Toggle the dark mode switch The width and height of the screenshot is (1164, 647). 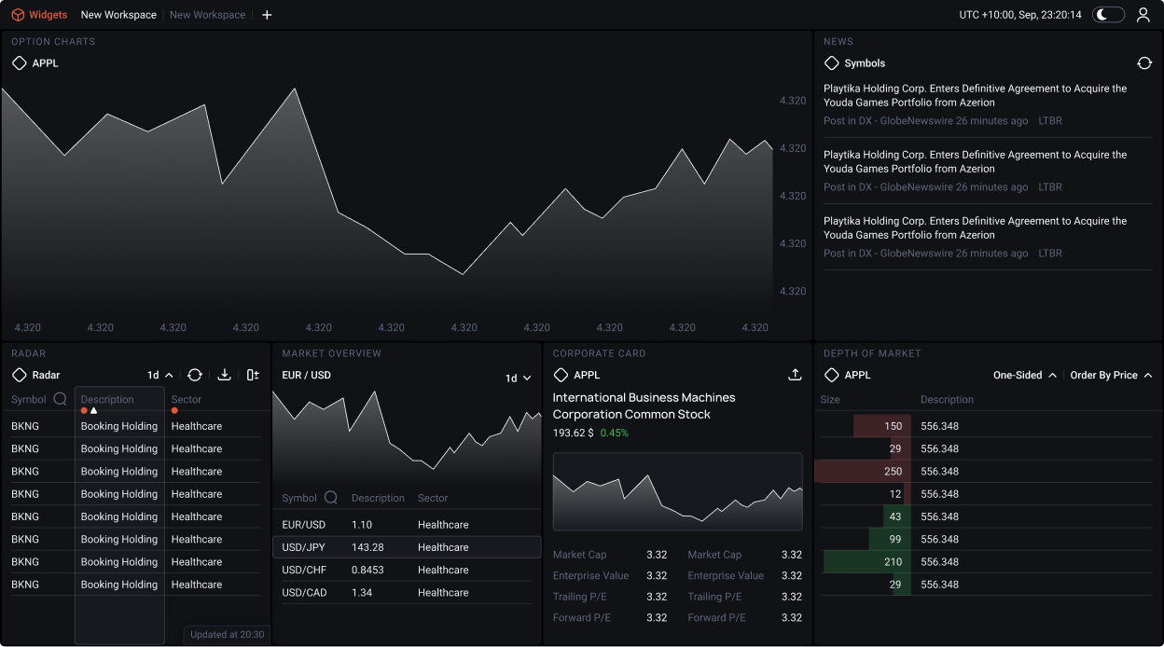[x=1109, y=15]
